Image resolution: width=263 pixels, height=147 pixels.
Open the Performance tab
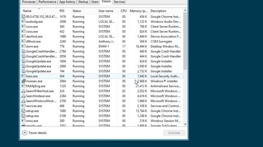tap(47, 2)
